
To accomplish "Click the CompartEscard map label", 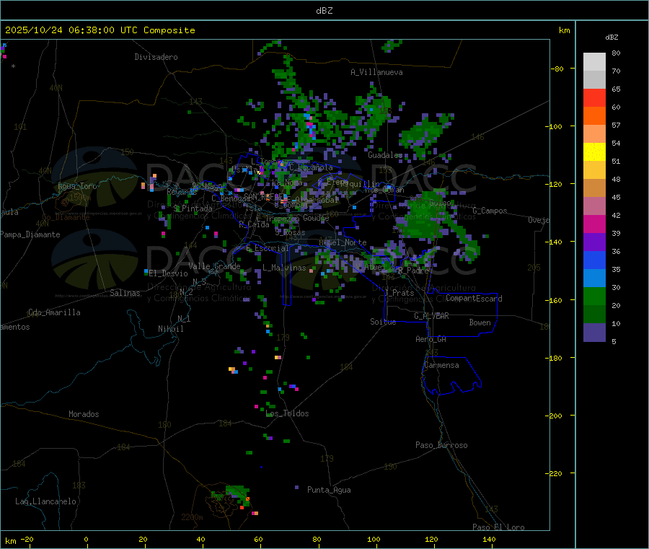I will pos(474,298).
